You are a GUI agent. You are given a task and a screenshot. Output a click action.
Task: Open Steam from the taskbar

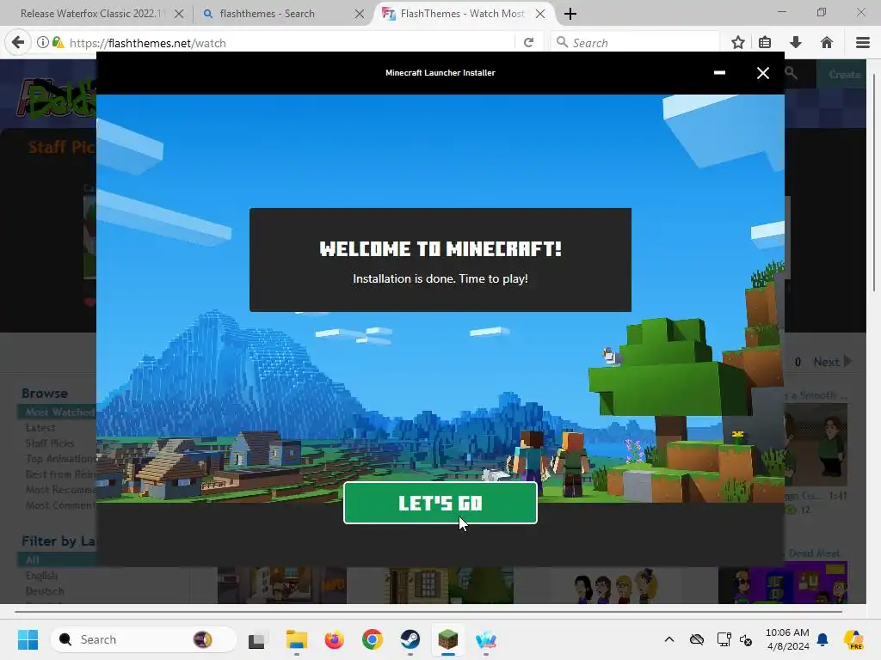(x=410, y=639)
